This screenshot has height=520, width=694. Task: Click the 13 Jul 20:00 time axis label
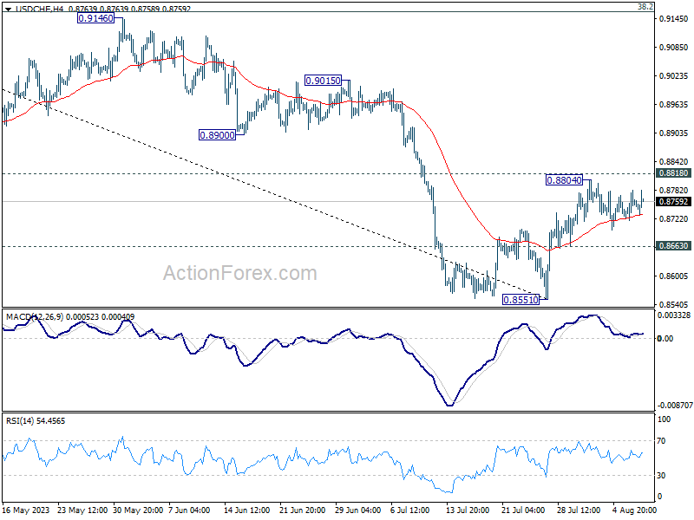(x=468, y=510)
